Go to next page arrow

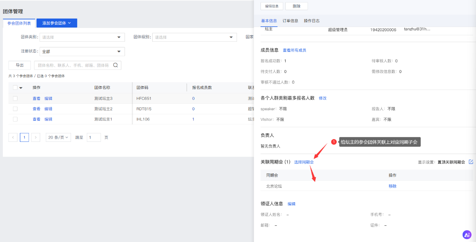click(36, 137)
